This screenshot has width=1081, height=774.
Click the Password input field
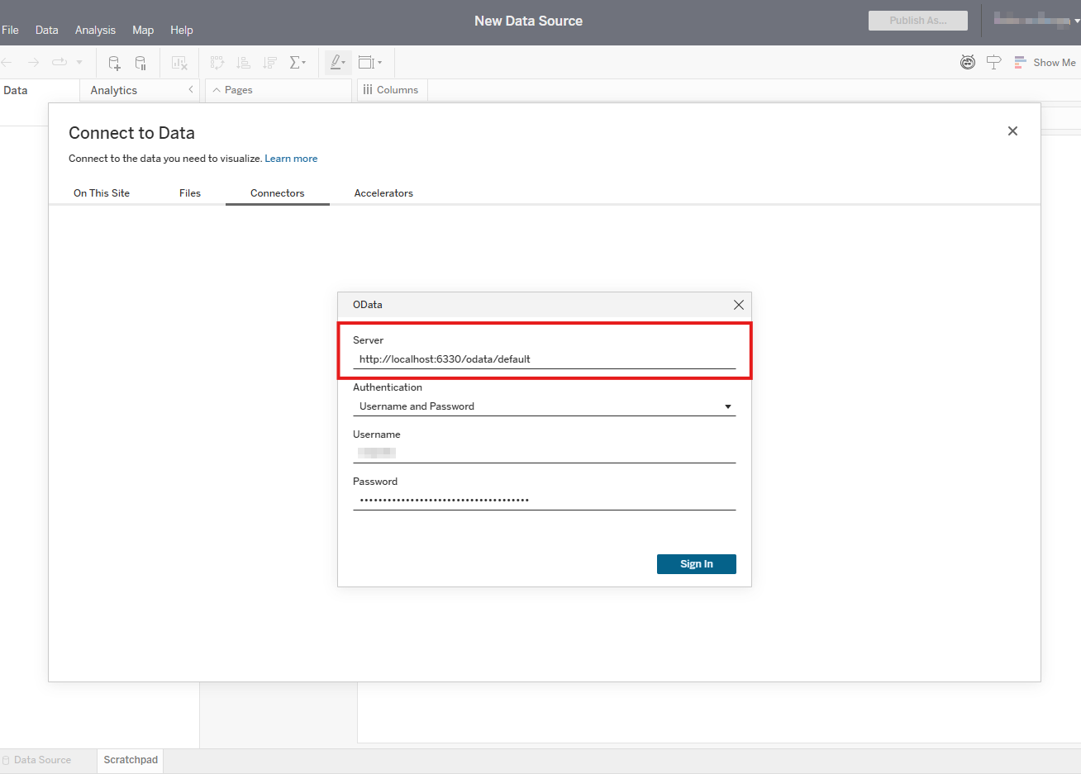tap(544, 500)
